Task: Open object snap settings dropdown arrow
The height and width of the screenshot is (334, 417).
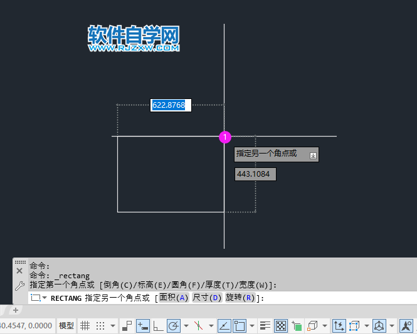Action: click(x=252, y=326)
